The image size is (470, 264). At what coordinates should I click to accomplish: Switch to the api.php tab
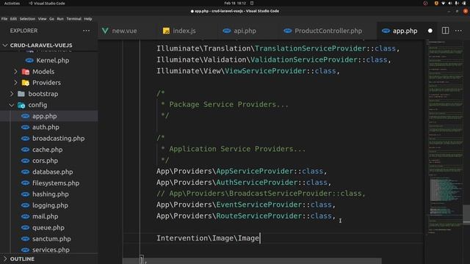pos(239,31)
